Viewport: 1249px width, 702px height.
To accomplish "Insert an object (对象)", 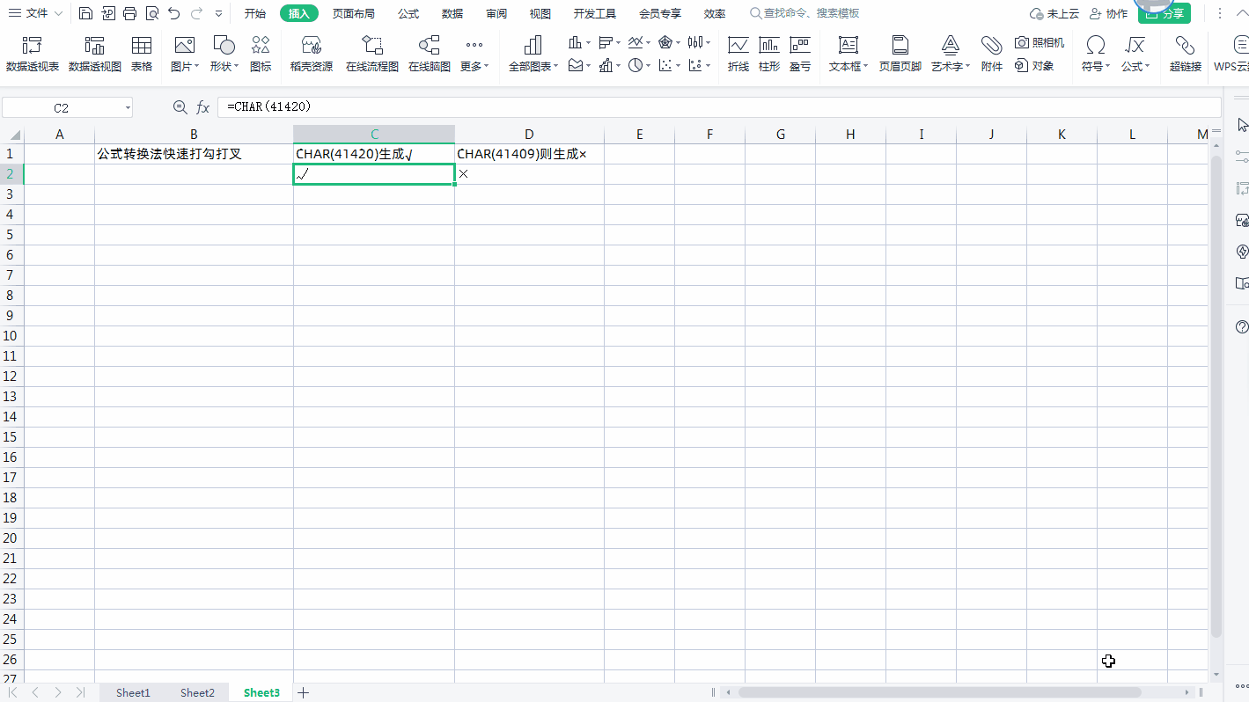I will tap(1034, 65).
